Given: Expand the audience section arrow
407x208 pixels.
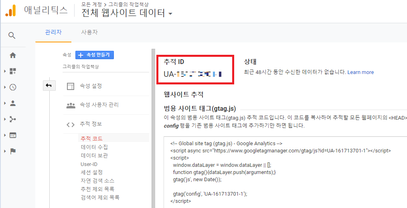Looking at the screenshot, I should [5, 103].
